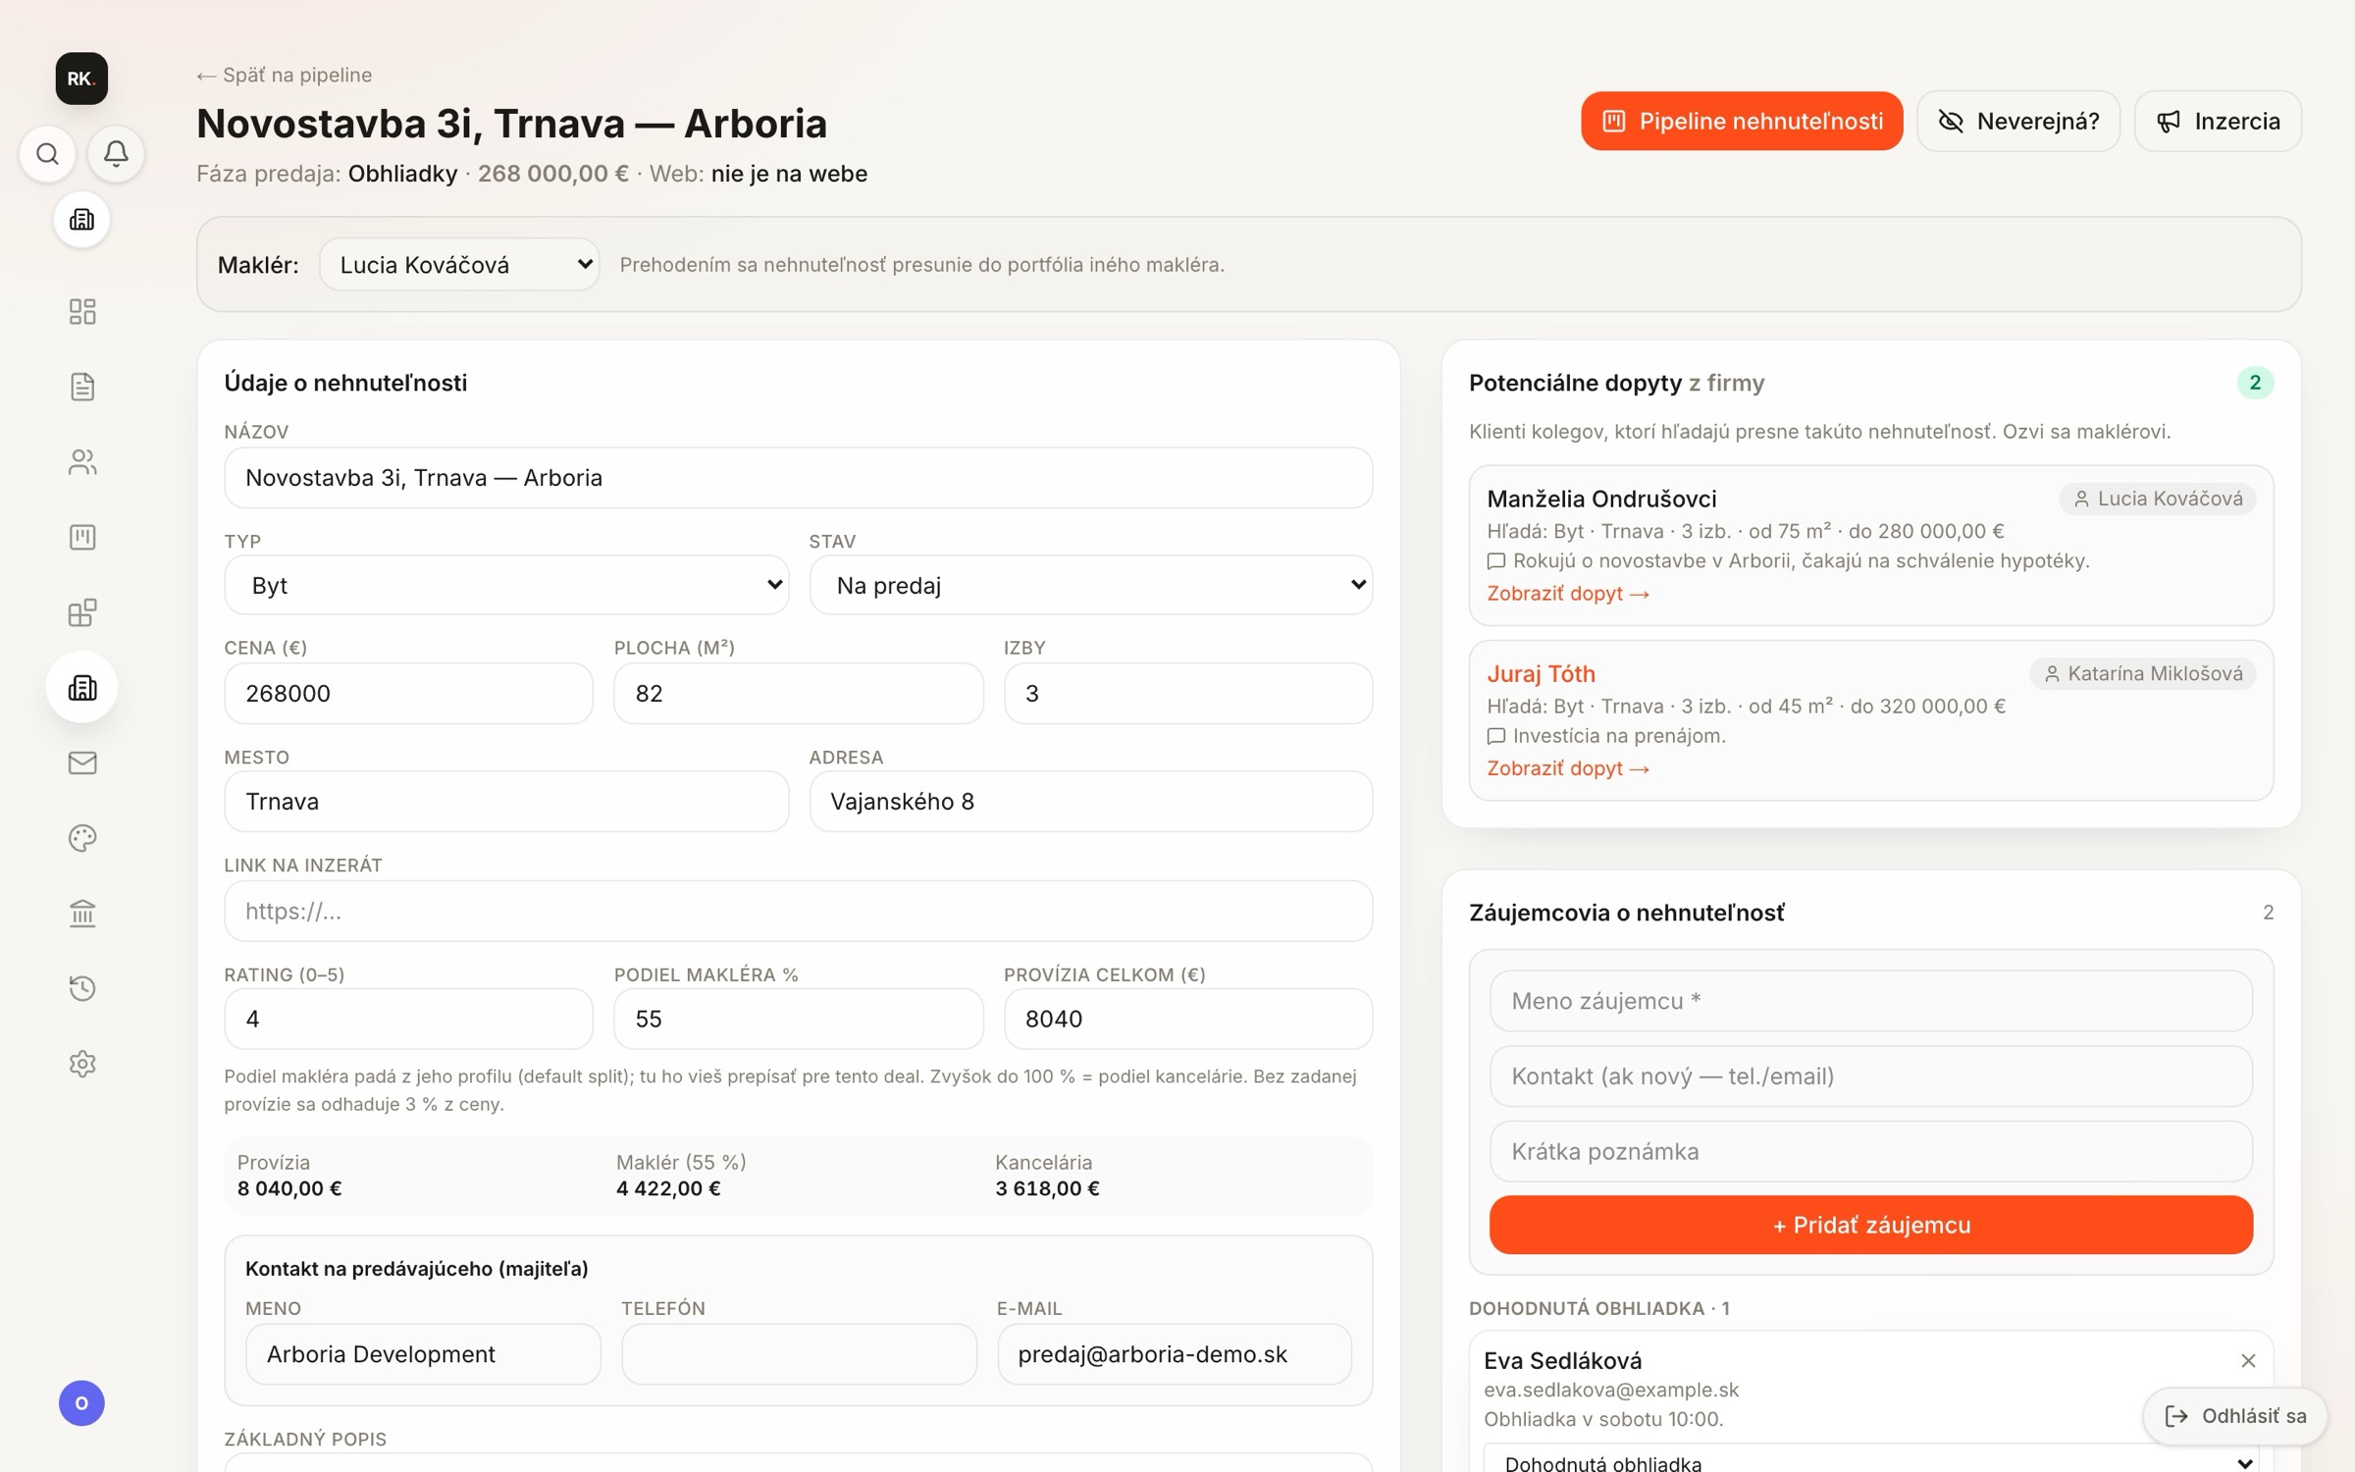The image size is (2355, 1472).
Task: Click the Lucia Kováčová badge on Ondrušovci card
Action: tap(2157, 499)
